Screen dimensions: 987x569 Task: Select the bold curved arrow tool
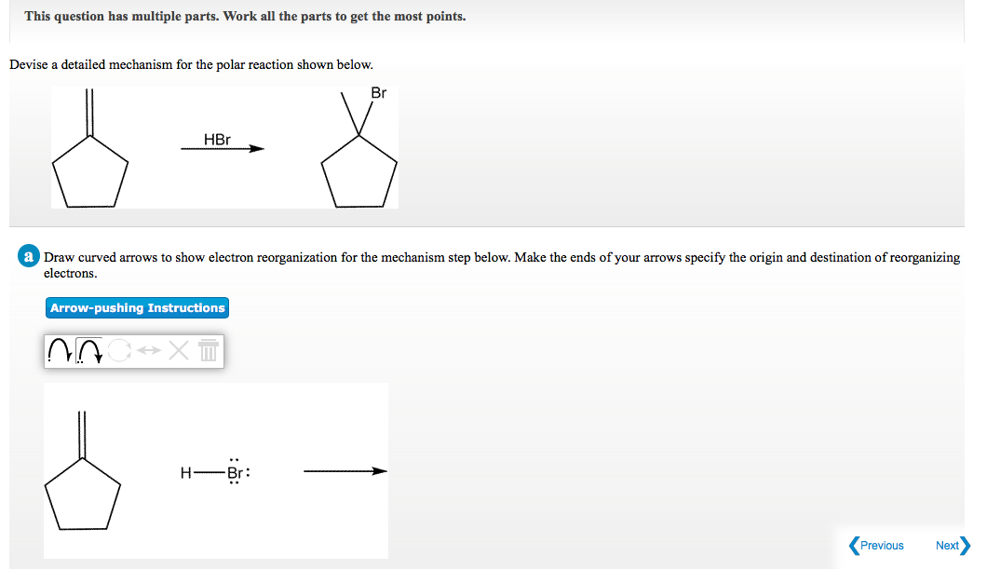pyautogui.click(x=89, y=351)
